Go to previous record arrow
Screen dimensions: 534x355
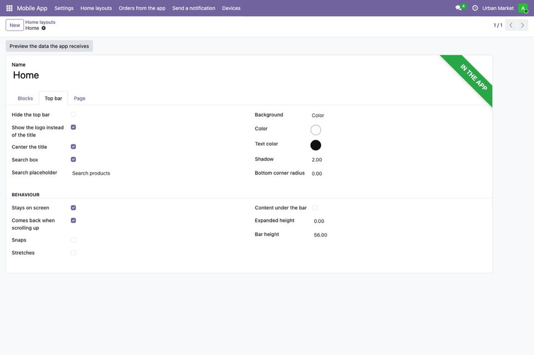(511, 25)
